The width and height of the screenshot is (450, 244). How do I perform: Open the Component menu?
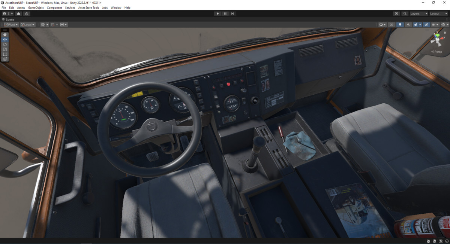54,7
